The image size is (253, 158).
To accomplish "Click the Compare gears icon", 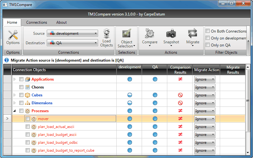I will tap(150, 33).
